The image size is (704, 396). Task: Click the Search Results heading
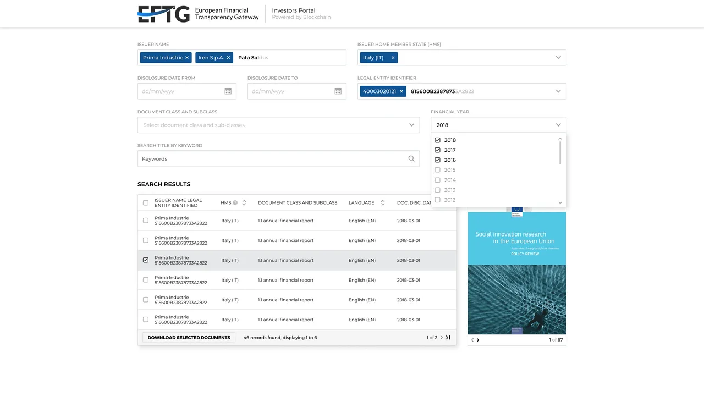[164, 184]
